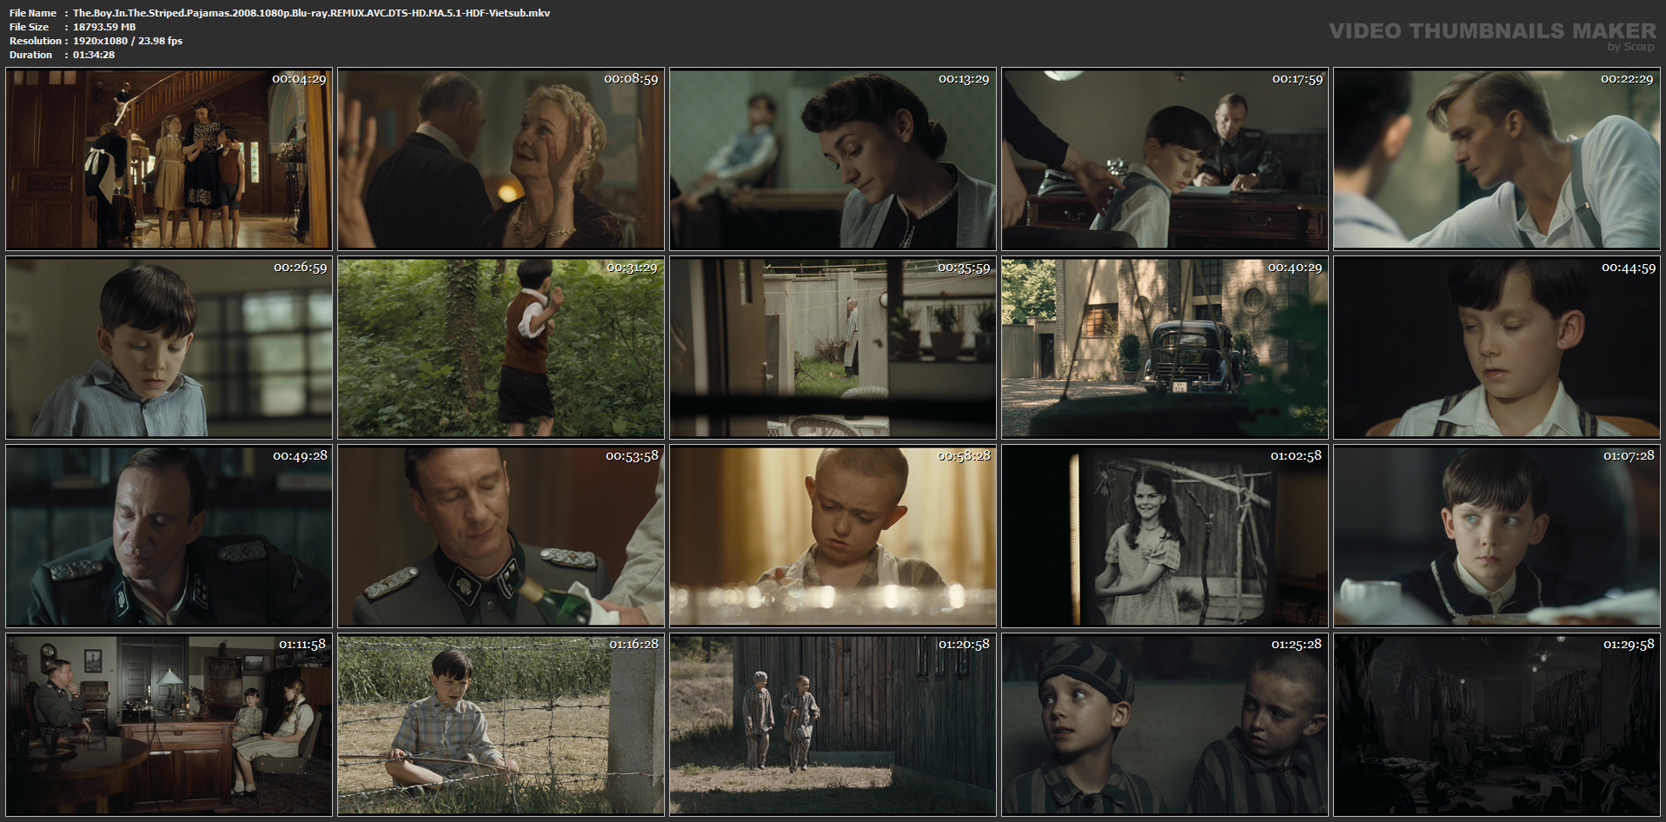Select the thumbnail stamped 00:08:59

tap(501, 160)
